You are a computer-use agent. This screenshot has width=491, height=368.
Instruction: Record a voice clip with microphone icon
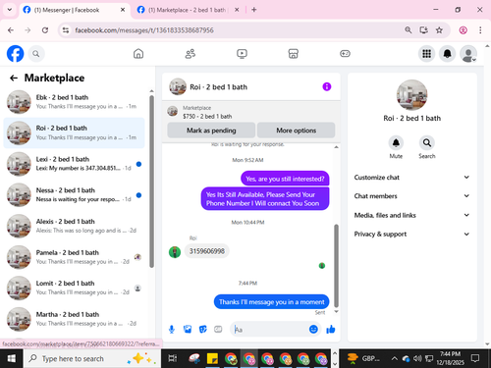click(172, 329)
